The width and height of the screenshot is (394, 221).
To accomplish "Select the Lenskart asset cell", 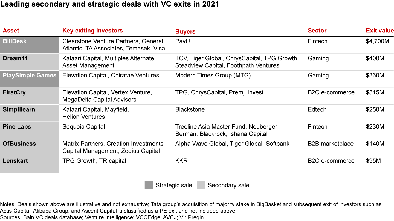I will (30, 165).
